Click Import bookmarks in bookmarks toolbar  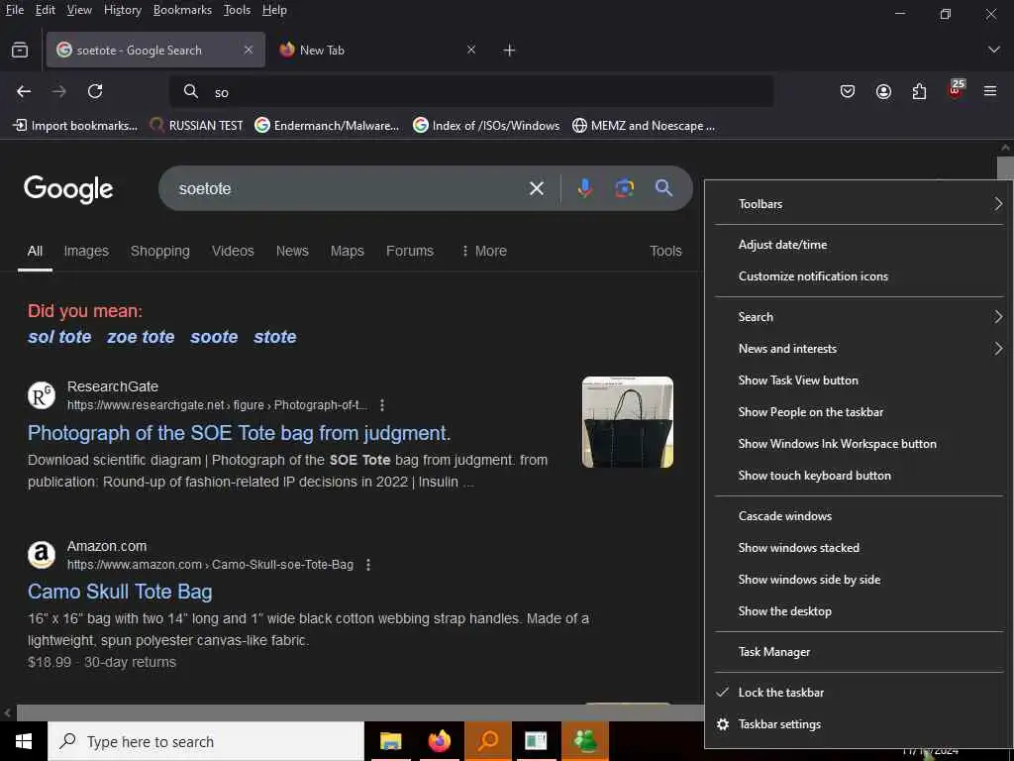75,126
